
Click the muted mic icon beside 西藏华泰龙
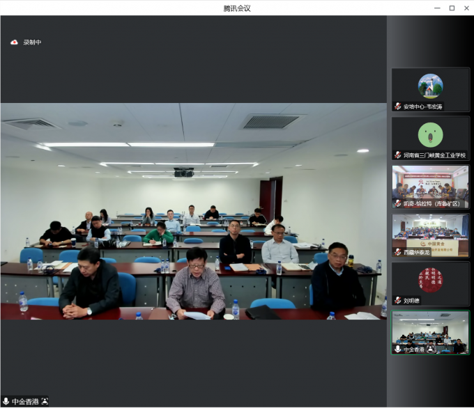398,252
